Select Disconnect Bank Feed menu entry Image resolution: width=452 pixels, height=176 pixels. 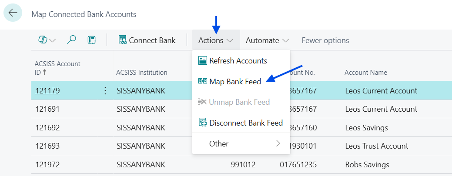246,123
